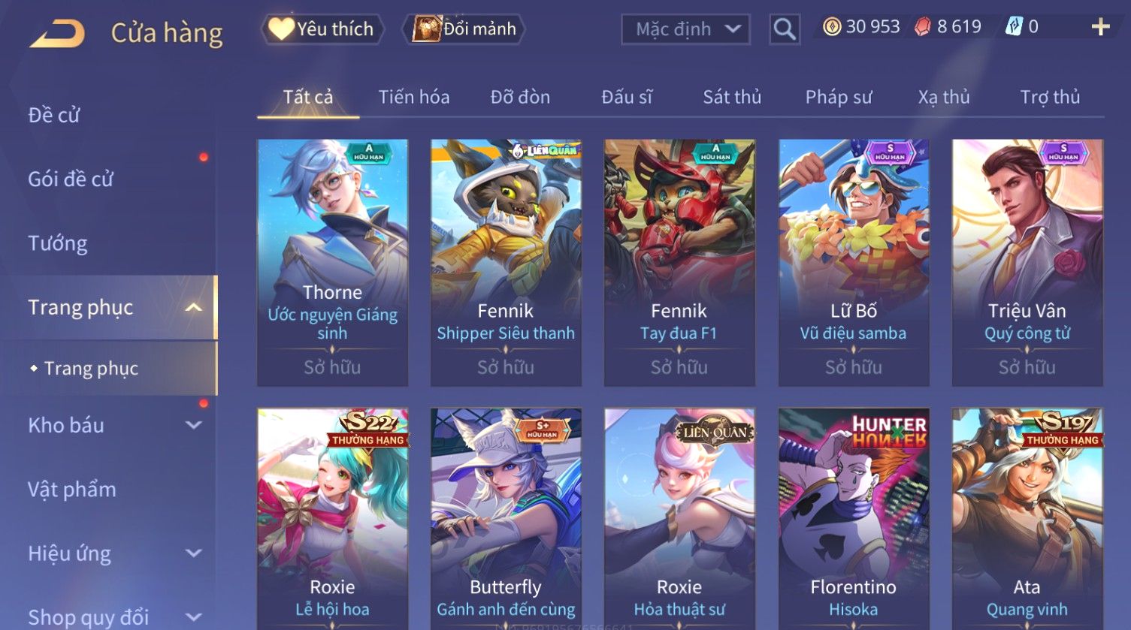Image resolution: width=1131 pixels, height=630 pixels.
Task: Select Thorne Ước nguyện Giáng sinh skin
Action: click(x=332, y=263)
